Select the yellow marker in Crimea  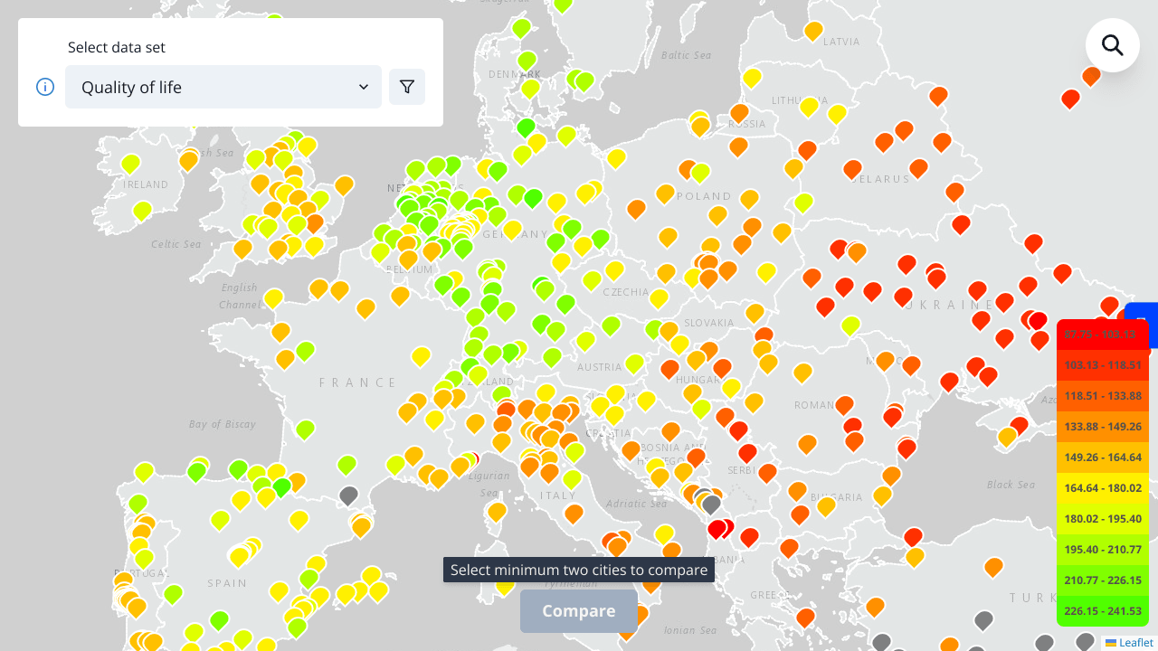1007,437
